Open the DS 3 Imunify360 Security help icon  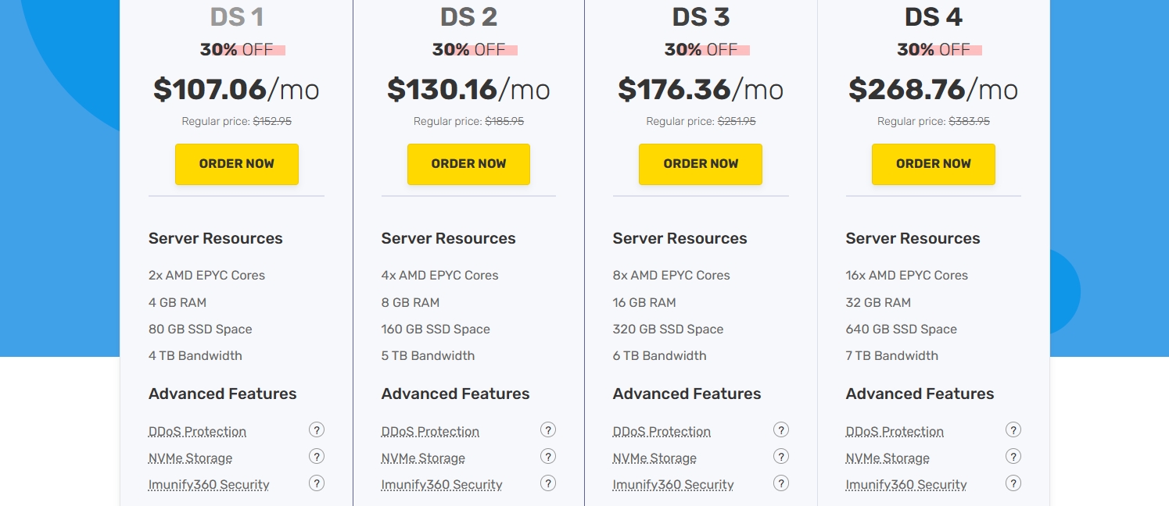[780, 483]
